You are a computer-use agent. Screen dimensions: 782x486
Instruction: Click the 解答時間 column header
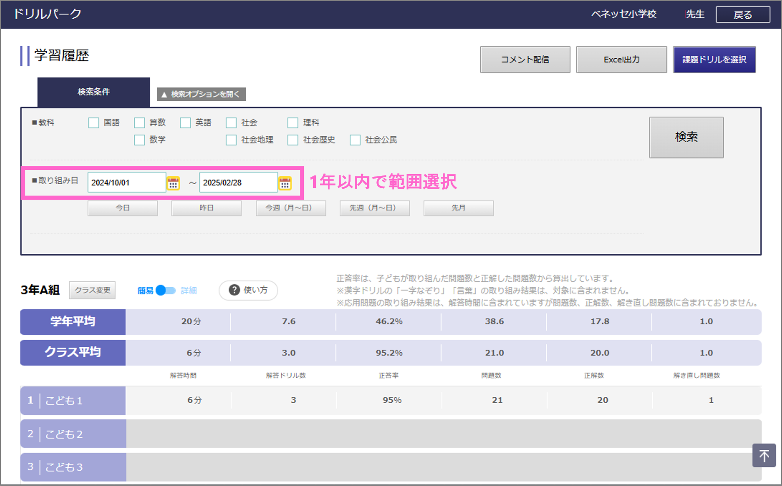183,376
